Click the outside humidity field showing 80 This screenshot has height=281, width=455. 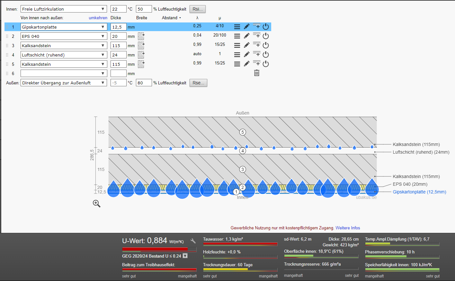pyautogui.click(x=144, y=83)
